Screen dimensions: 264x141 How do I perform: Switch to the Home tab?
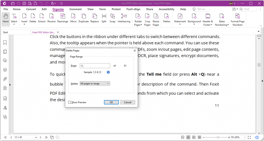pyautogui.click(x=17, y=9)
